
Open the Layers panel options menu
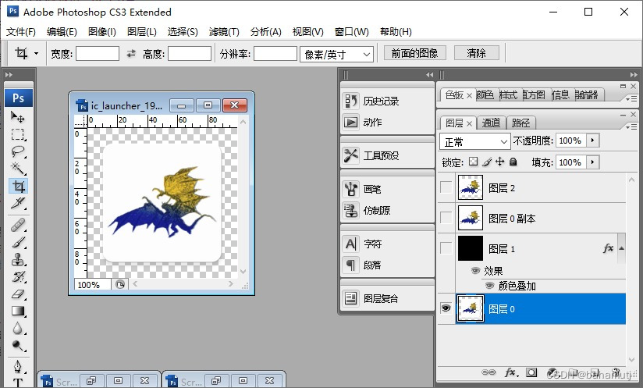click(x=631, y=127)
